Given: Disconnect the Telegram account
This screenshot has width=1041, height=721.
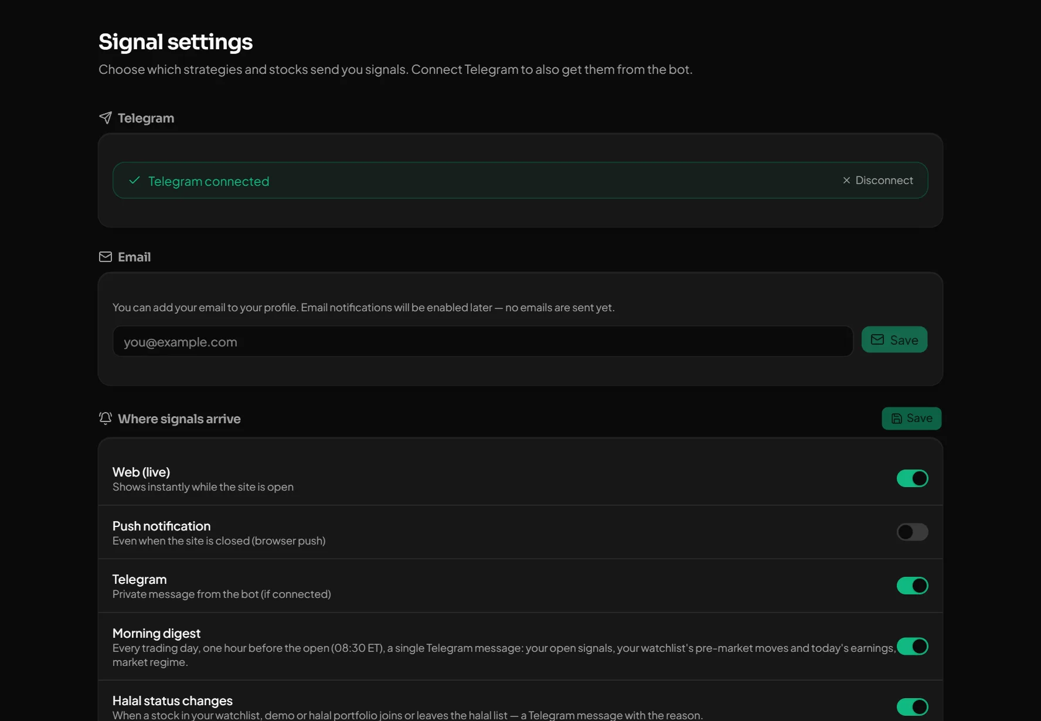Looking at the screenshot, I should (x=877, y=181).
